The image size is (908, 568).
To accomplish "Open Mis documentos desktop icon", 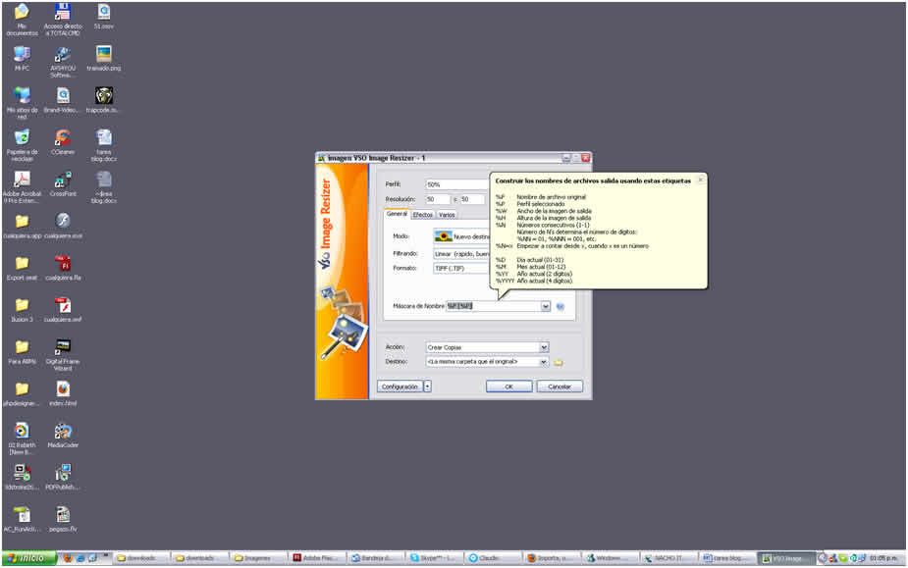I will tap(22, 20).
